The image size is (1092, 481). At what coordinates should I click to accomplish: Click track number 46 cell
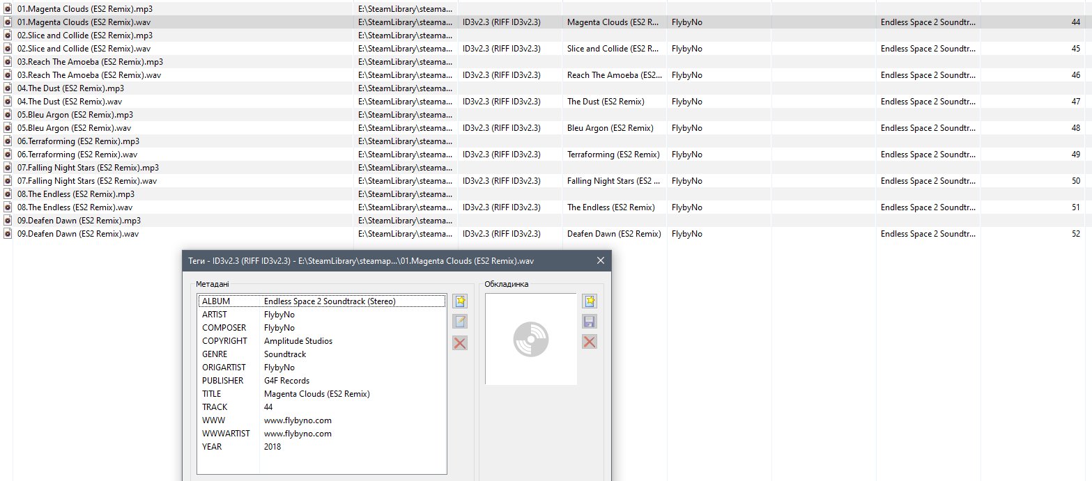pyautogui.click(x=1076, y=75)
